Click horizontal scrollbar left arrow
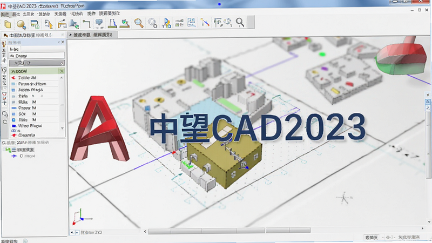The width and height of the screenshot is (432, 243). click(145, 232)
